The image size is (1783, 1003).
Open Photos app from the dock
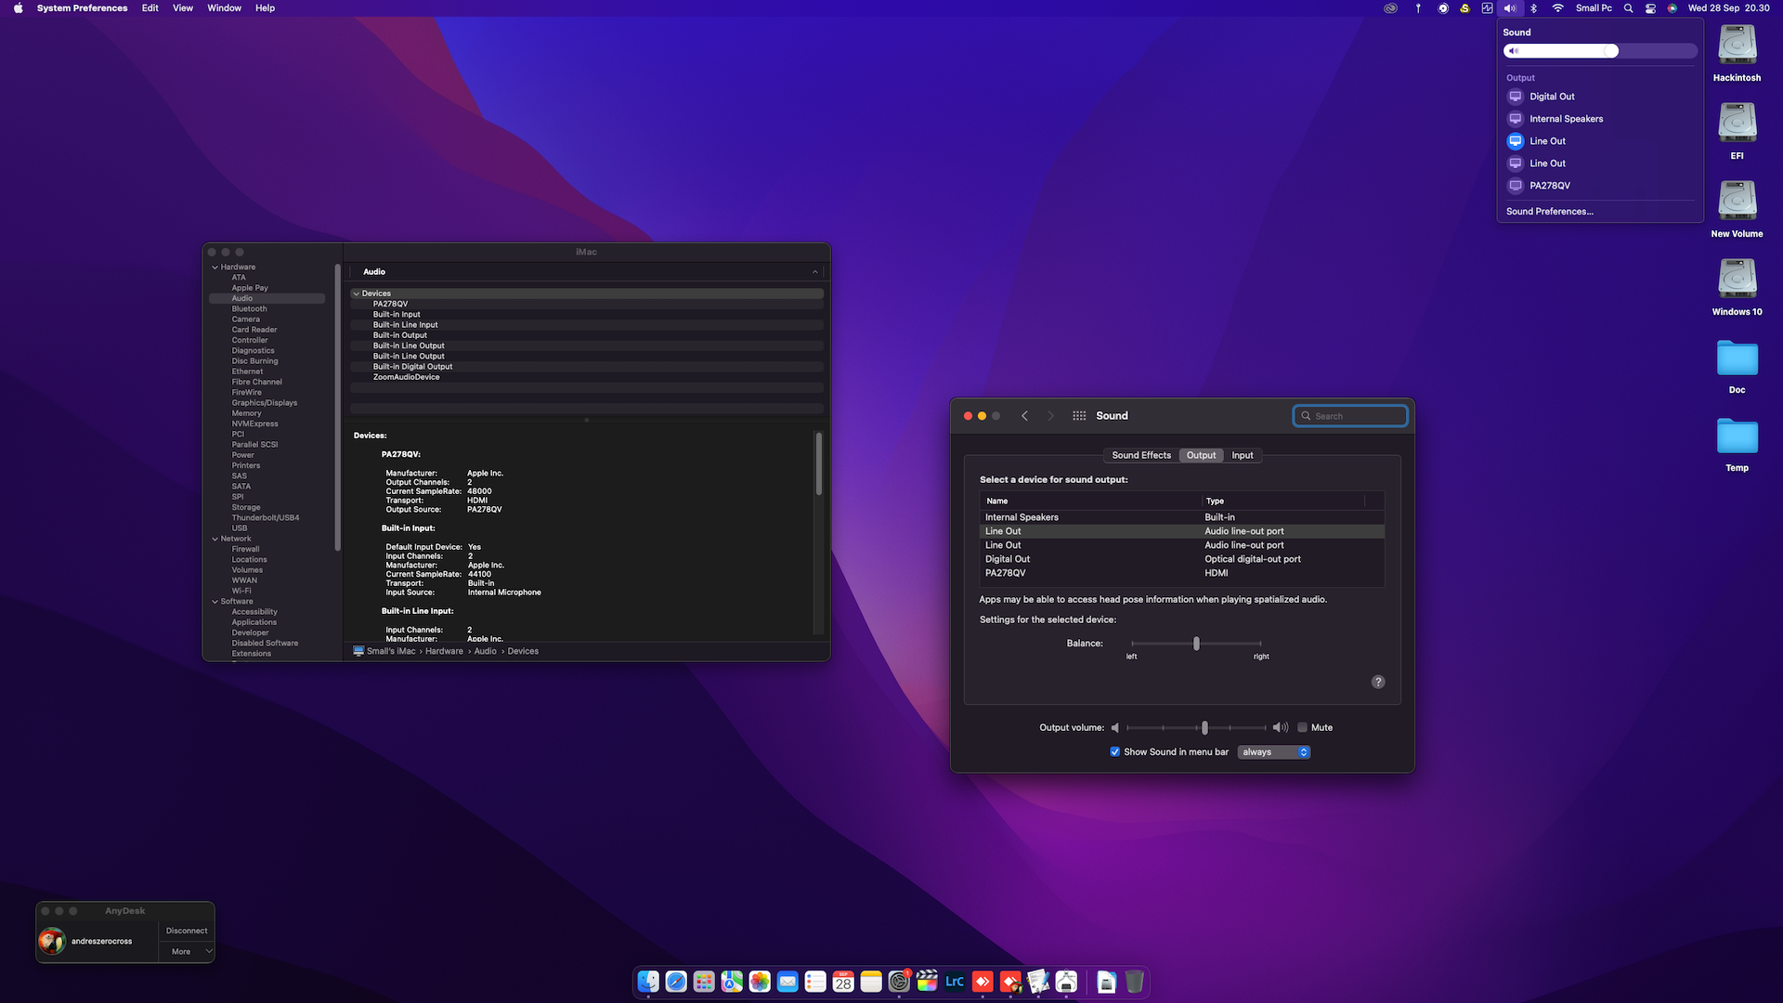point(760,981)
